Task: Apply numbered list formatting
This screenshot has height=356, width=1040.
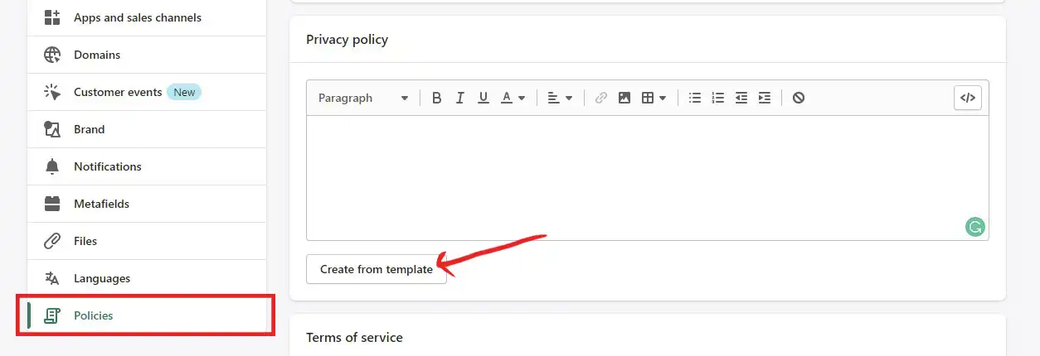Action: pos(718,98)
